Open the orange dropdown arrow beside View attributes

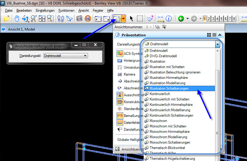click(x=124, y=19)
